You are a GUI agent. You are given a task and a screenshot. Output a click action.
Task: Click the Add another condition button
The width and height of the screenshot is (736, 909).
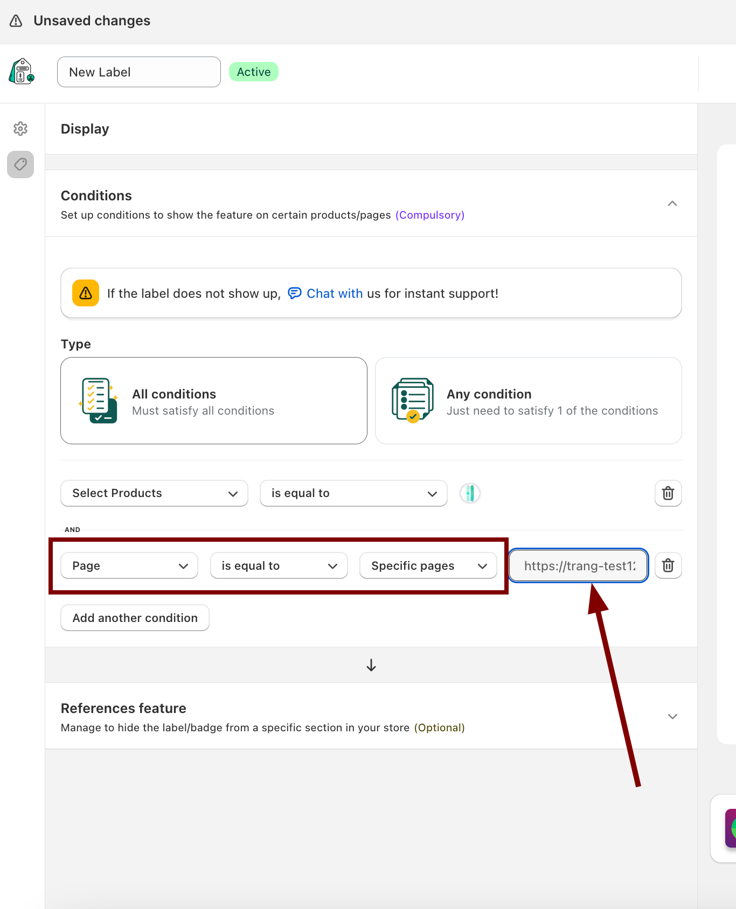click(x=135, y=618)
